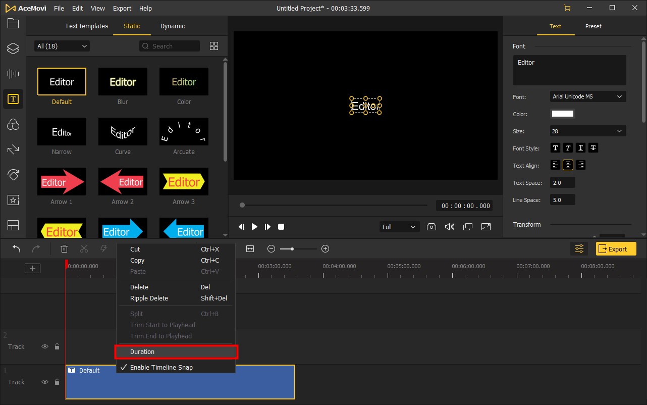The image size is (647, 405).
Task: Open the Full preview quality dropdown
Action: pos(399,227)
